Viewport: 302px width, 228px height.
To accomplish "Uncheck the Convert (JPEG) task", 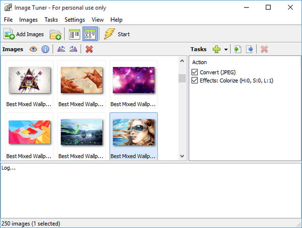I will [195, 72].
